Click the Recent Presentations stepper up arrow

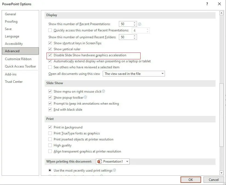coord(134,22)
